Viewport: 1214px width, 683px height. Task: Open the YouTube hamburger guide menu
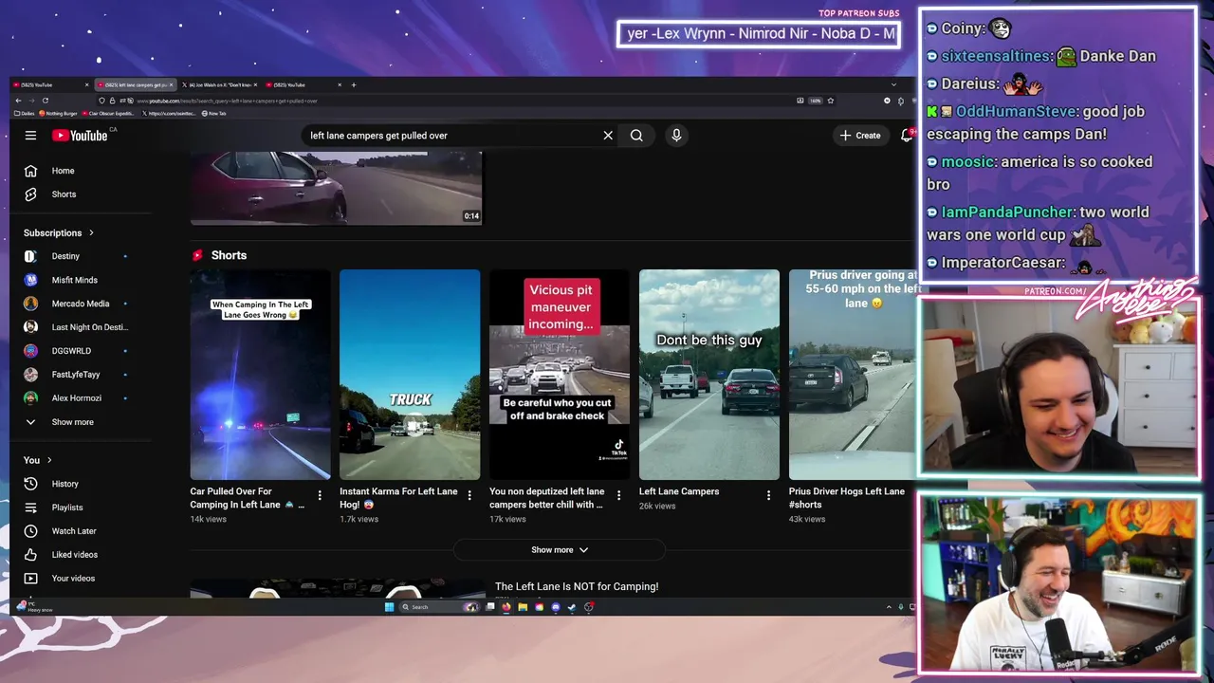point(30,136)
